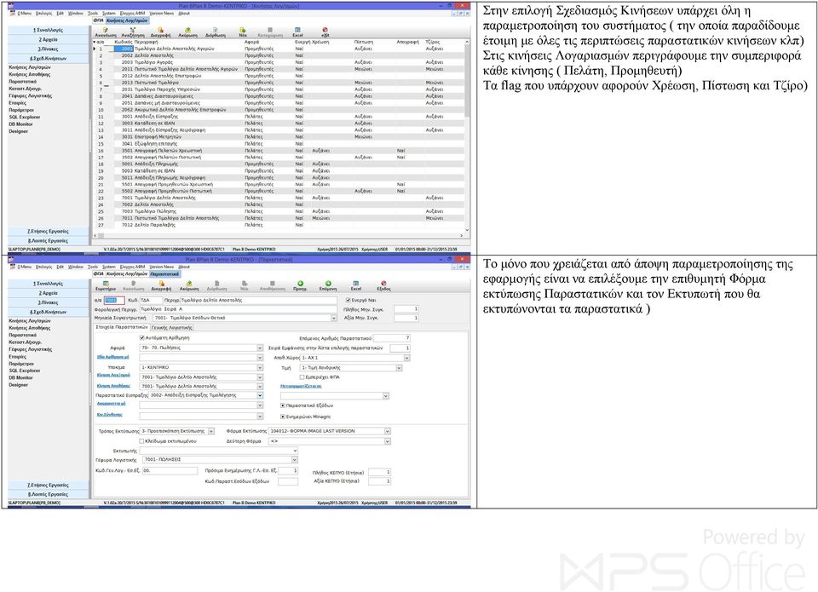Click Excel export icon in top window
Viewport: 818px width, 592px height.
tap(297, 31)
